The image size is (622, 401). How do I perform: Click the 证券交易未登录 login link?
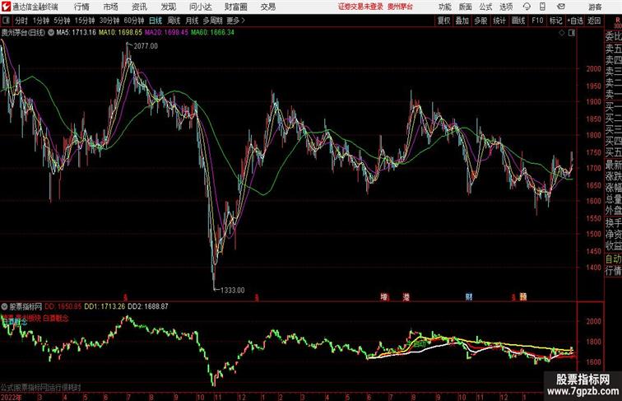(x=360, y=7)
